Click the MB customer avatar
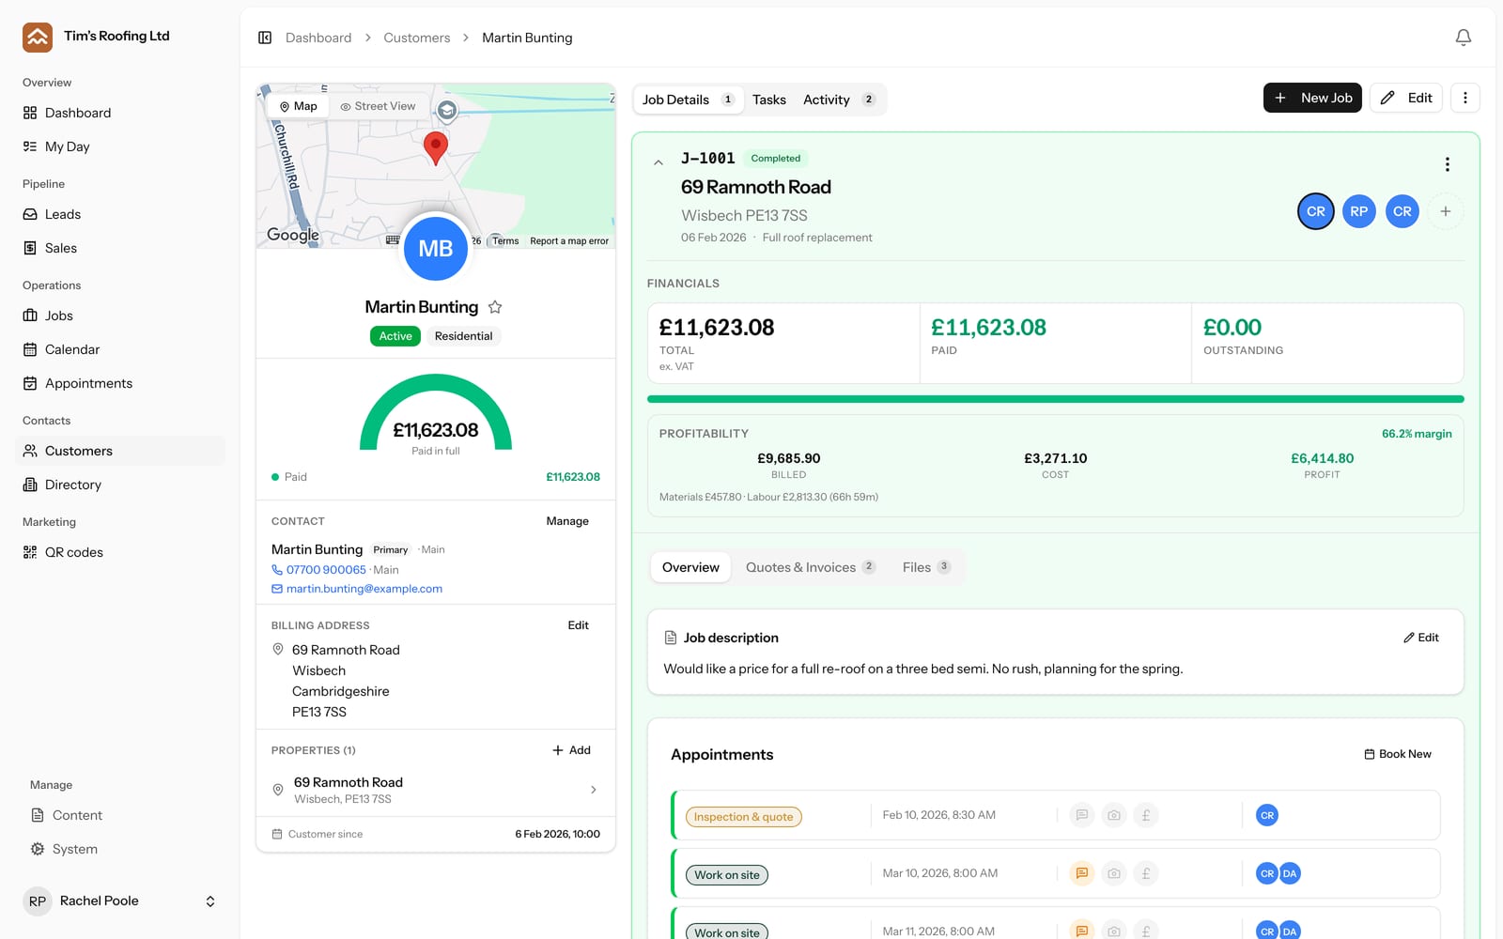The width and height of the screenshot is (1503, 939). pos(435,249)
